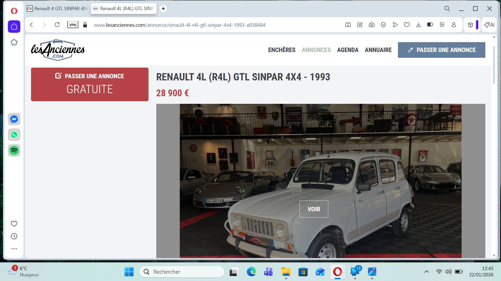Click the downloads icon in the toolbar
This screenshot has width=501, height=281.
pos(419,25)
